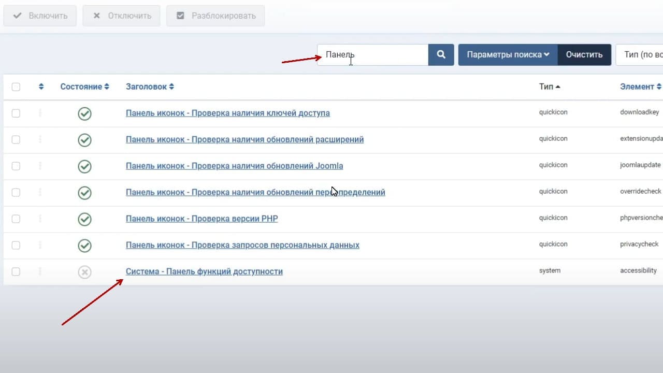Grab drag handle of the downloadkey row
This screenshot has height=373, width=663.
click(40, 113)
